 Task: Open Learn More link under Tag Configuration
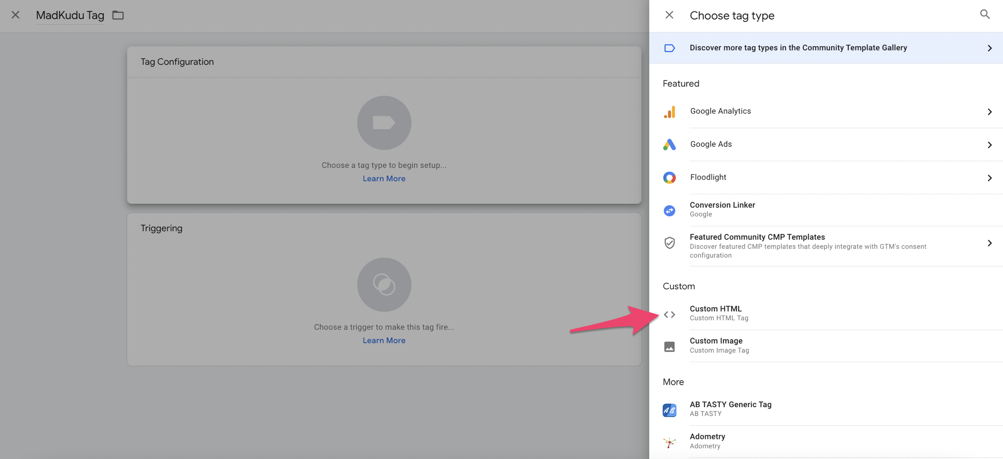click(384, 178)
